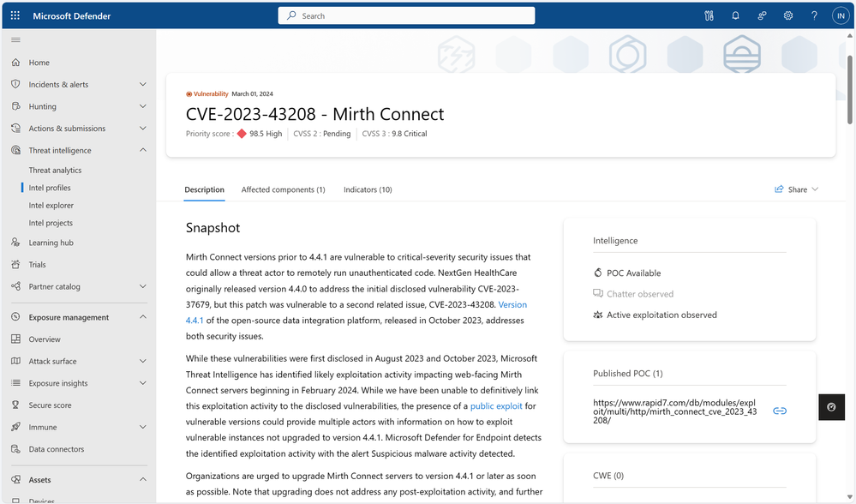Open the settings gear icon

[x=787, y=15]
